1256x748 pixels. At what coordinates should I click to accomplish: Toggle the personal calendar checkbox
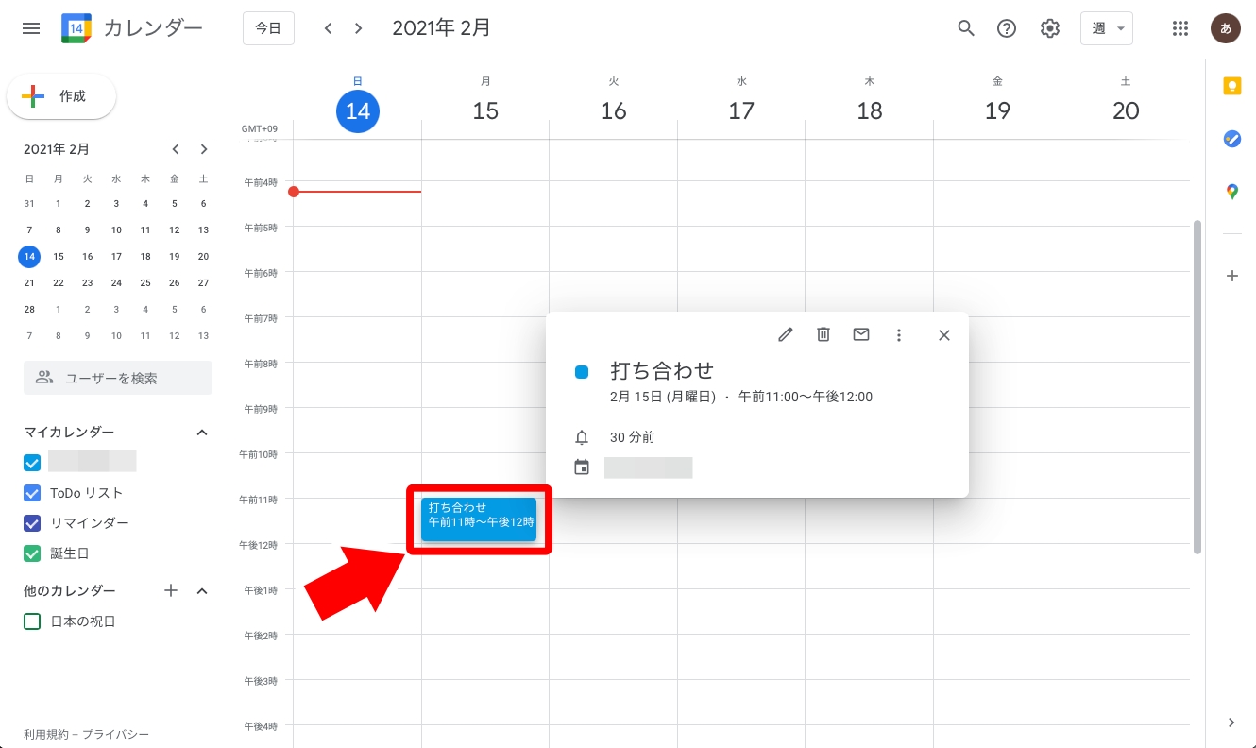point(32,462)
